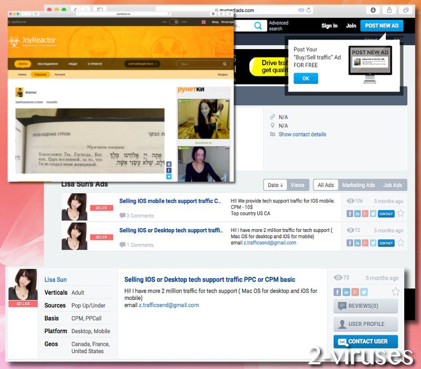This screenshot has height=369, width=421.
Task: Share the 73-views ad detail on Google Plus
Action: point(355,292)
